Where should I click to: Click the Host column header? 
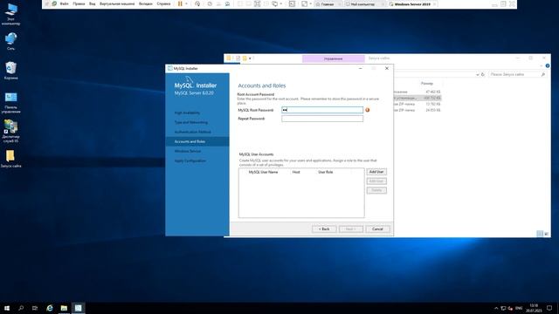click(296, 173)
